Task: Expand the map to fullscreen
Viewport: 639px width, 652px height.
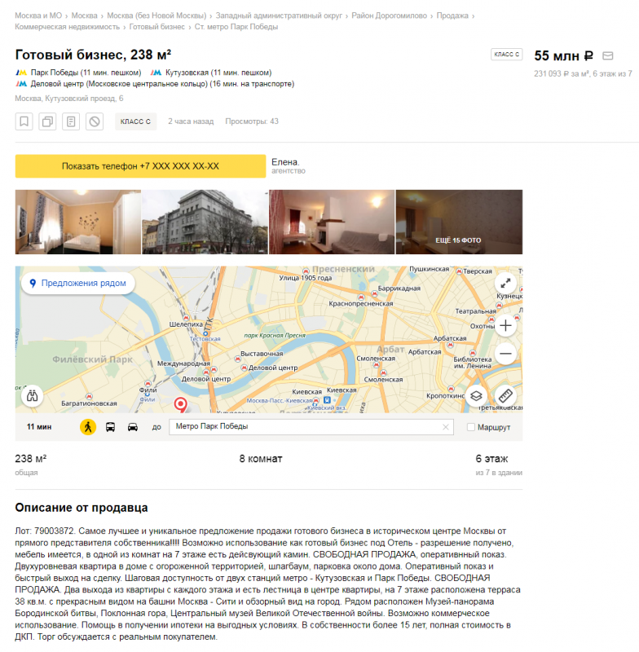Action: [505, 284]
